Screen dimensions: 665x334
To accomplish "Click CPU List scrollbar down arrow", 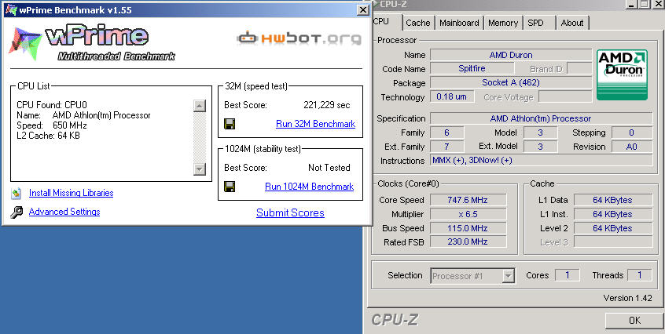I will tap(200, 169).
